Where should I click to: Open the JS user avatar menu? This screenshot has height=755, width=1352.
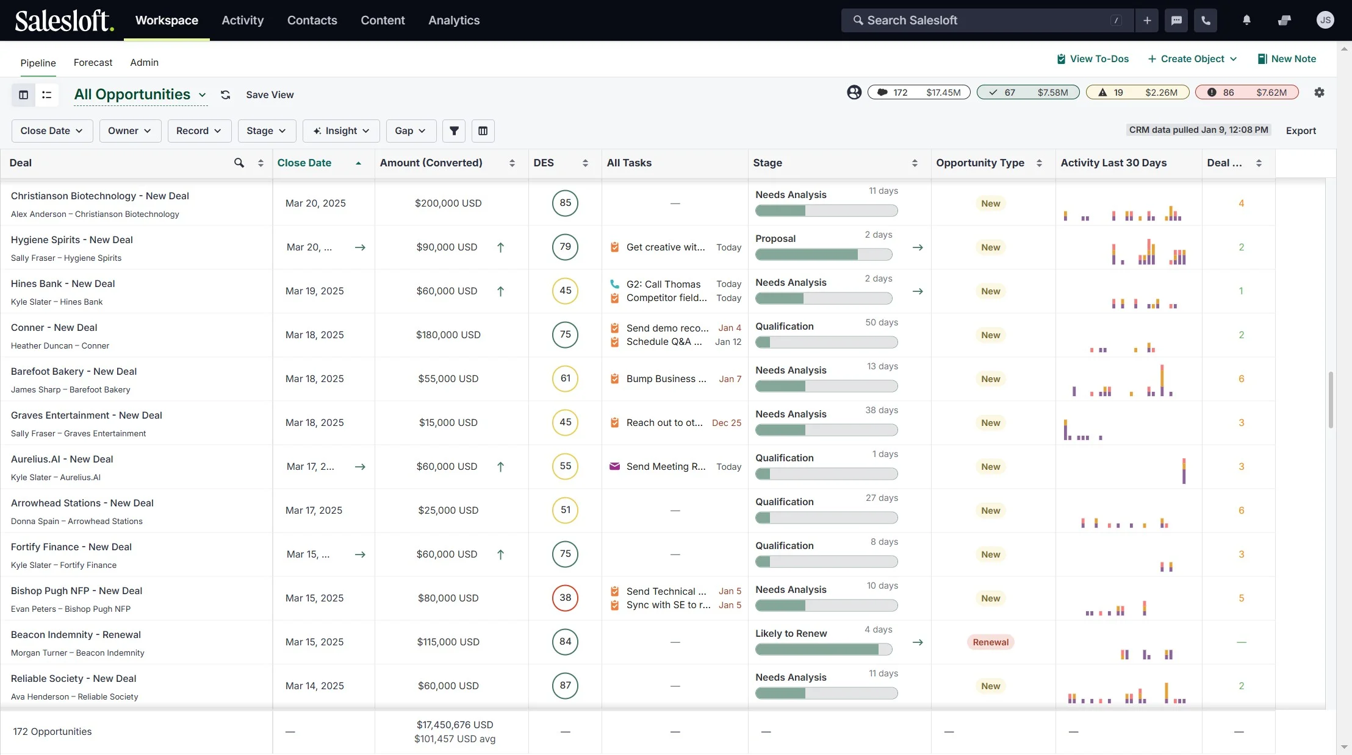[x=1325, y=20]
